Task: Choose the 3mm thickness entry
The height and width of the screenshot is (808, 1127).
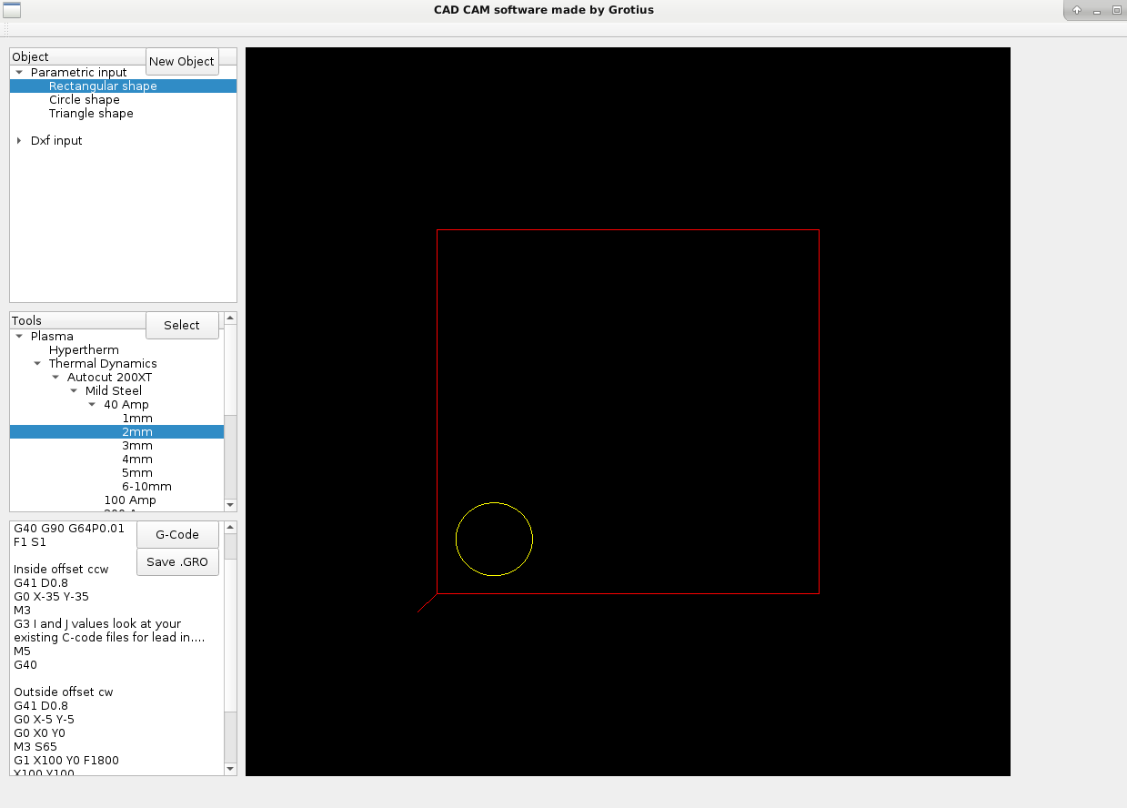Action: (137, 445)
